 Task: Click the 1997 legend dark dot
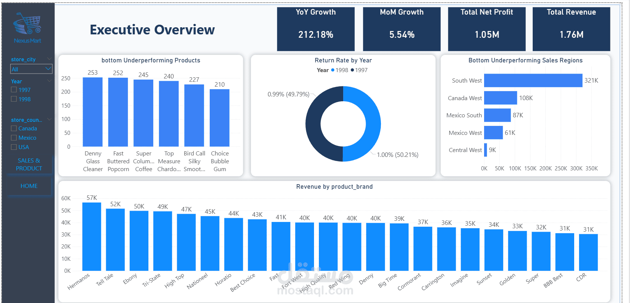click(352, 70)
